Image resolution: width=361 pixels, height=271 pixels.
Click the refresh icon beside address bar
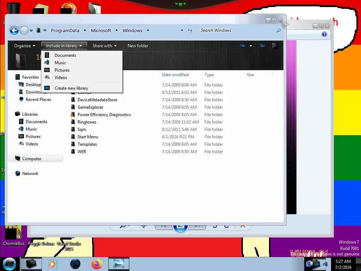[x=190, y=30]
